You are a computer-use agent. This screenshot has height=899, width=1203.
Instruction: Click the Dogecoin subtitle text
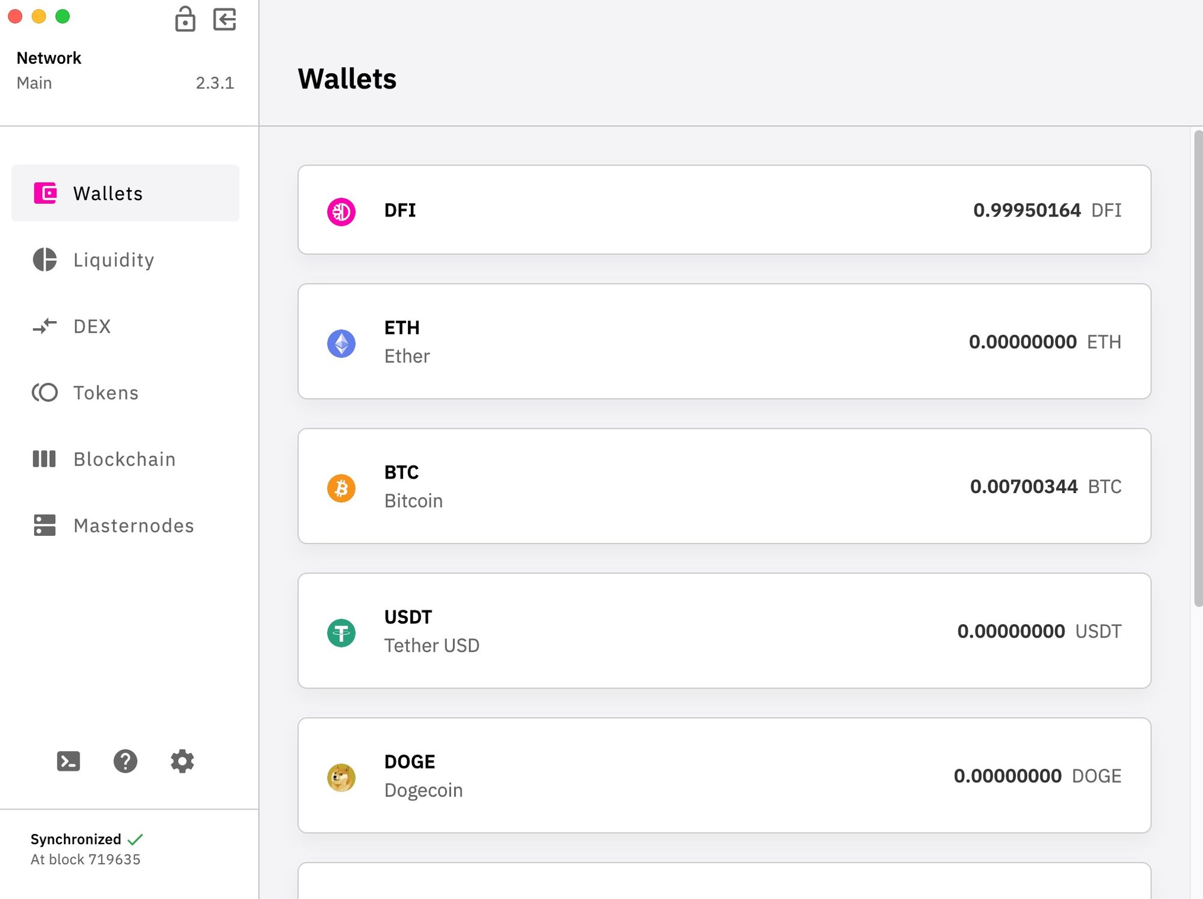tap(423, 790)
